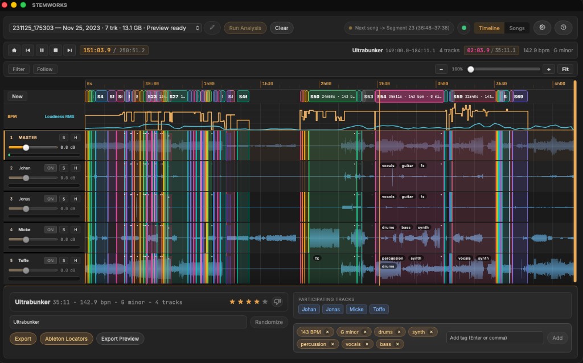Hide the Toffe track

point(76,261)
